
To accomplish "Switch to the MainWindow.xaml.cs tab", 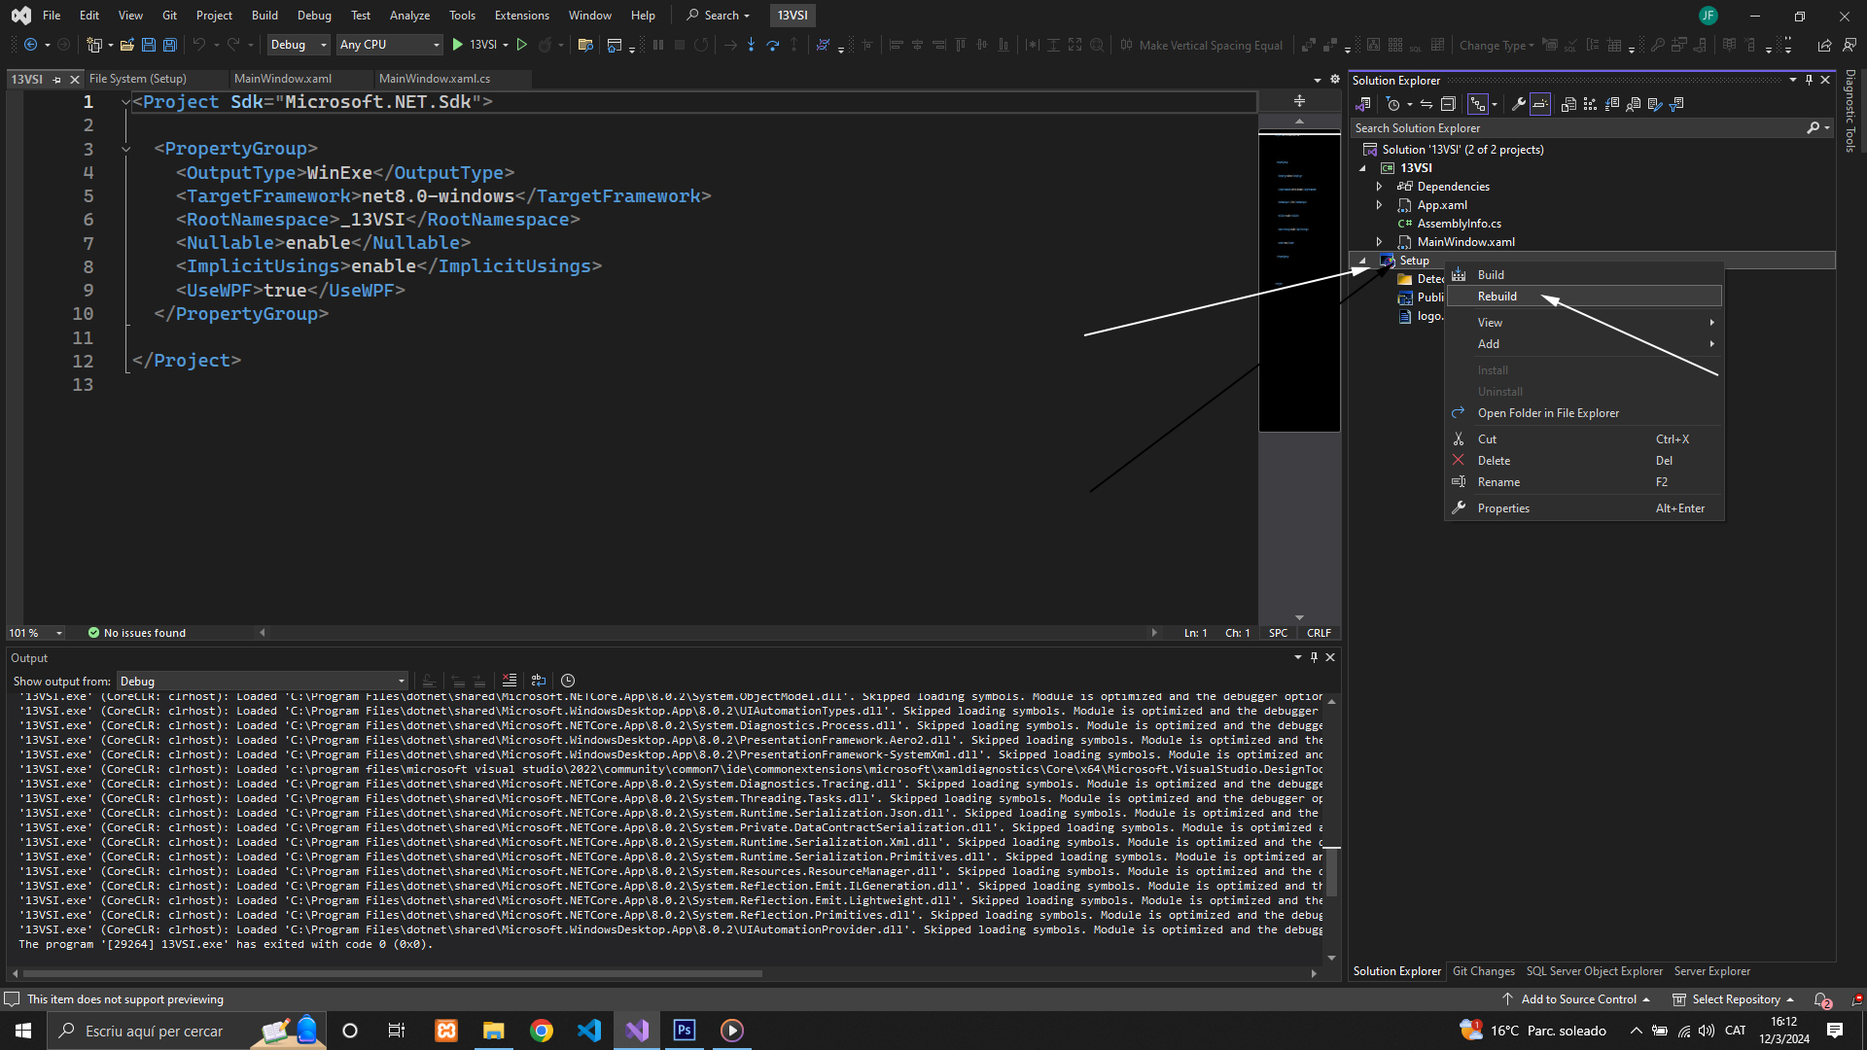I will (x=435, y=79).
